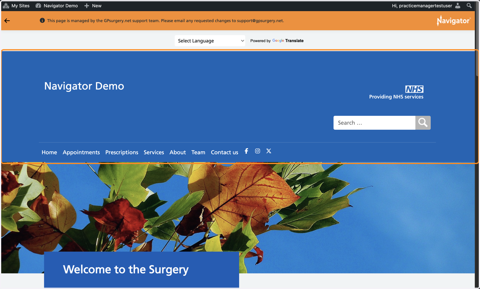This screenshot has height=289, width=480.
Task: Go back using the left arrow
Action: click(x=7, y=21)
